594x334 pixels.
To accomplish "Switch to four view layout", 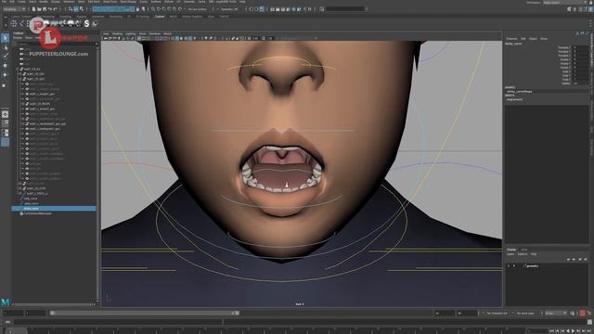I will pos(5,123).
